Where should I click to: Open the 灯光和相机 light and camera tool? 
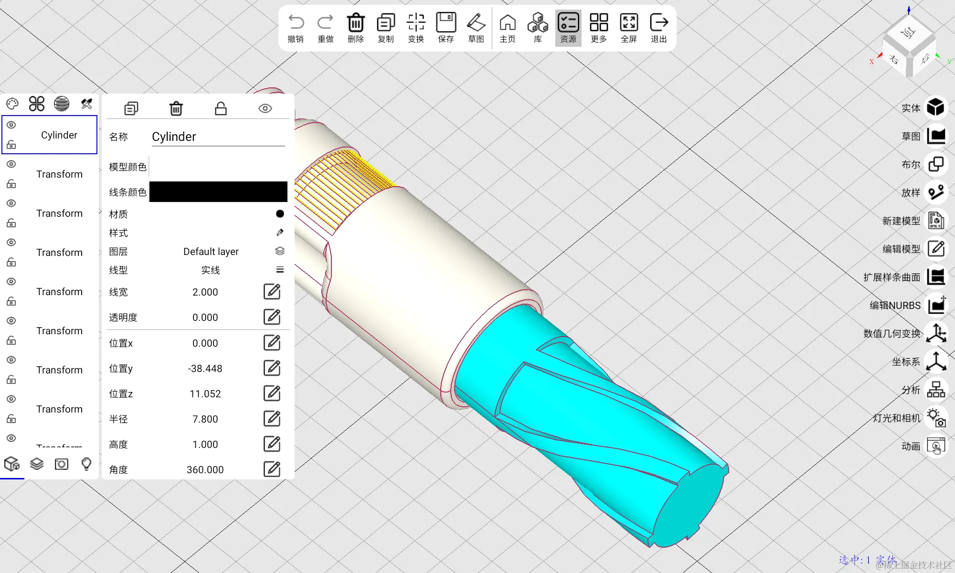point(936,418)
